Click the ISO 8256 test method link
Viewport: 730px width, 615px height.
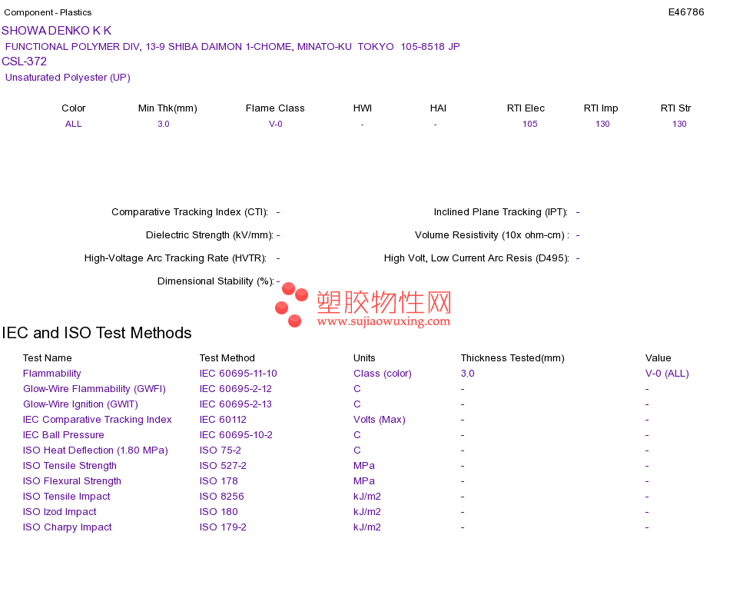221,497
